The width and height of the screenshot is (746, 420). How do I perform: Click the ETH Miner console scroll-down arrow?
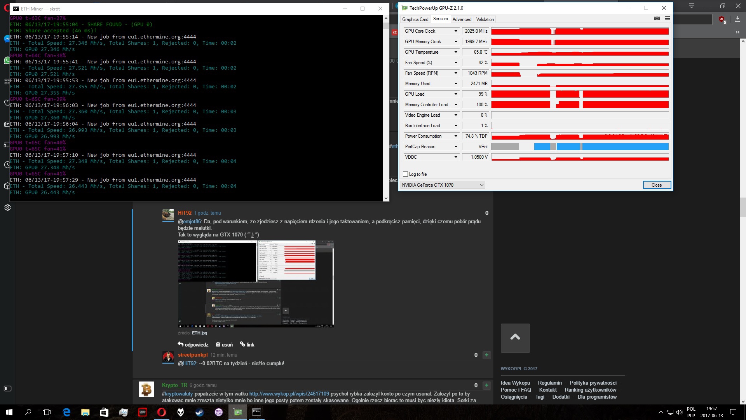(386, 198)
